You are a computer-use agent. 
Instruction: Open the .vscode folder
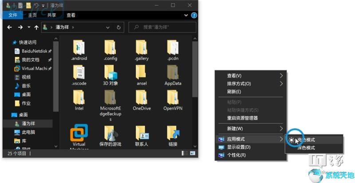[x=79, y=75]
